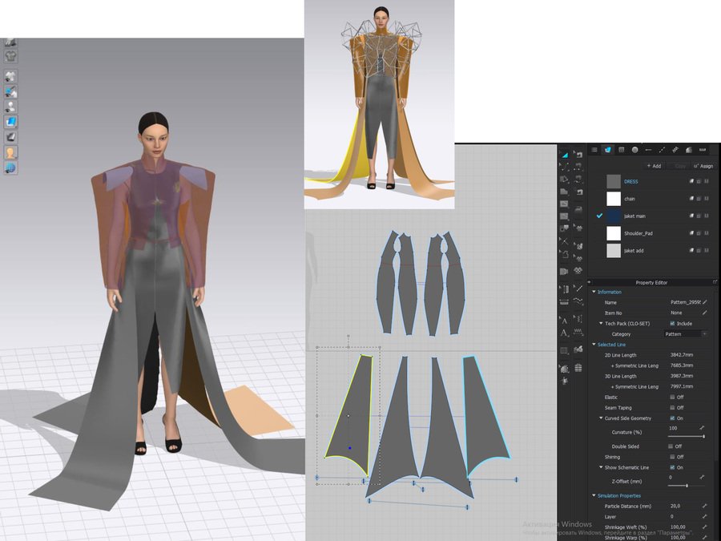This screenshot has height=541, width=721.
Task: Collapse the Curved Side Geometry section
Action: (602, 418)
